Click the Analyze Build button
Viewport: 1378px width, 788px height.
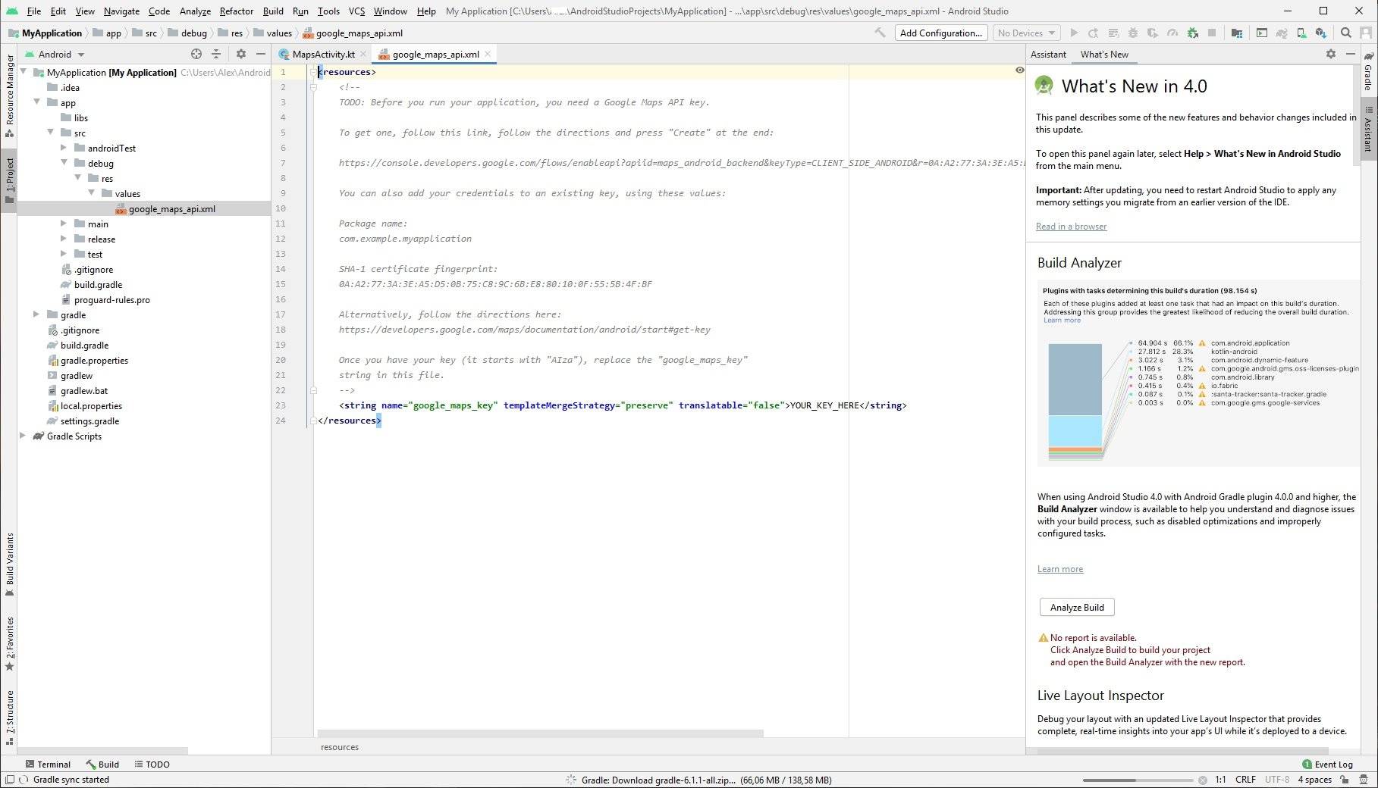click(1077, 607)
